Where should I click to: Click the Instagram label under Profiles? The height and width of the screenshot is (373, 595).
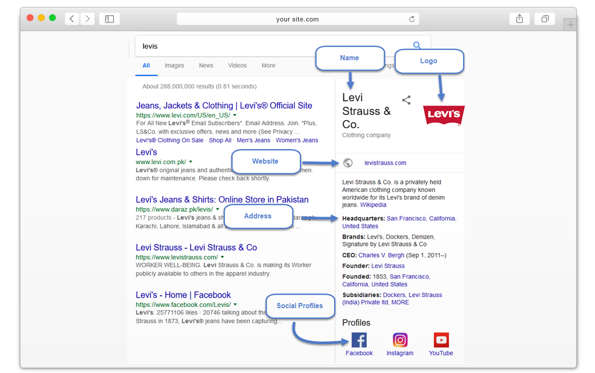click(400, 353)
